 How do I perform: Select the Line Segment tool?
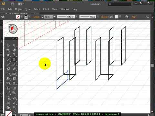tap(8, 60)
